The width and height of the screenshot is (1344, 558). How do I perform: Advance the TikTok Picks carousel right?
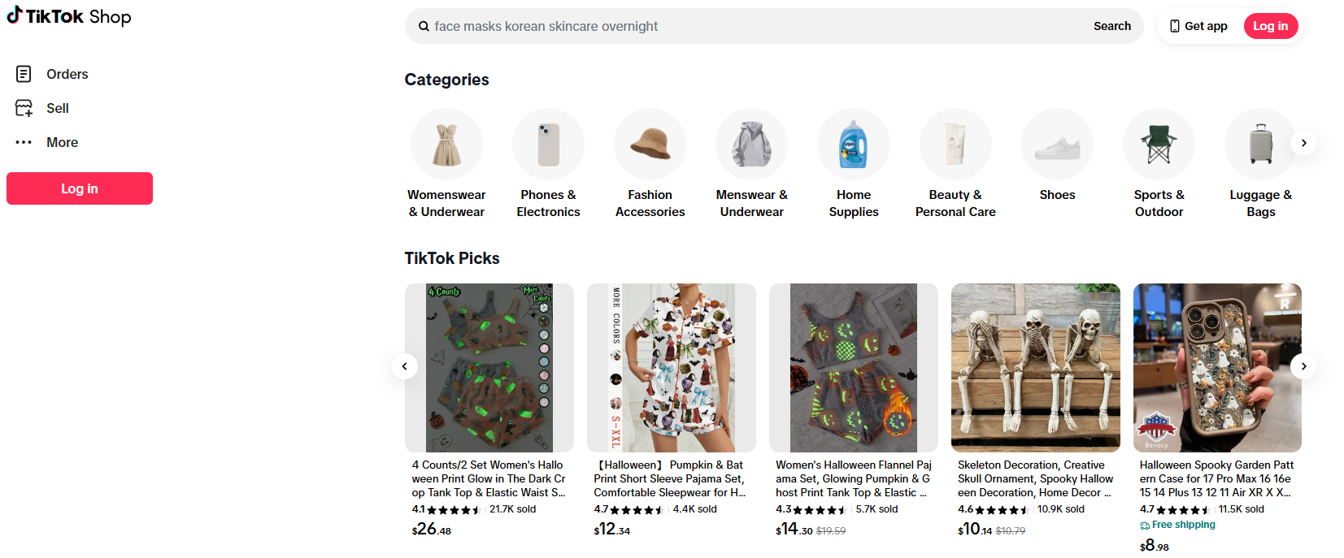[x=1303, y=366]
